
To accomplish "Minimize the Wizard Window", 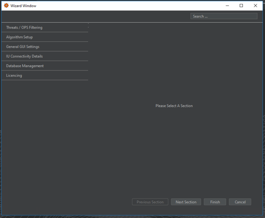I will [227, 6].
